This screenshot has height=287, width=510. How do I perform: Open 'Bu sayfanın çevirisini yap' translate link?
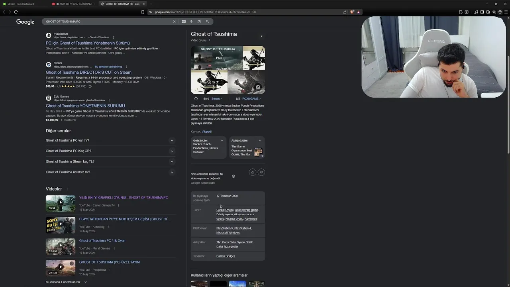[x=108, y=67]
